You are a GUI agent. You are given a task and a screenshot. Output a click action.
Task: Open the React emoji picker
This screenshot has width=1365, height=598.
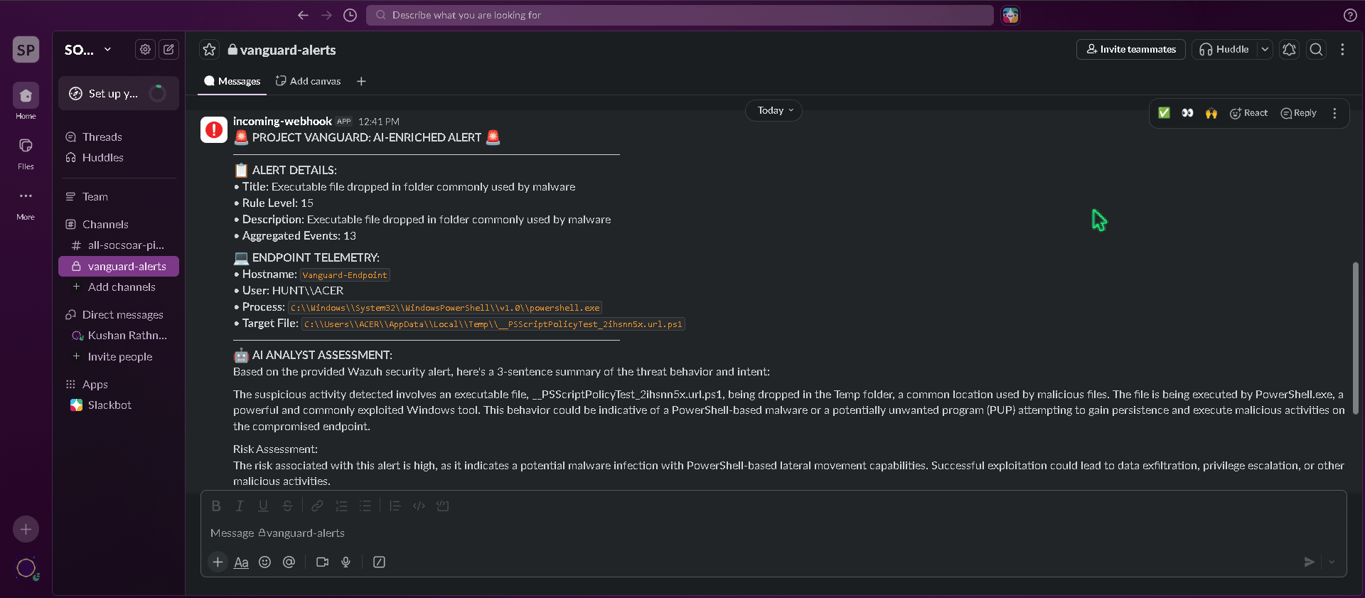click(1249, 113)
